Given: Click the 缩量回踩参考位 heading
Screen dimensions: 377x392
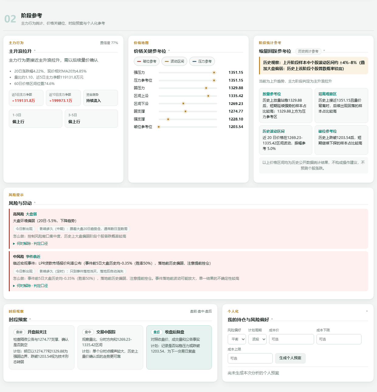Looking at the screenshot, I should coord(275,51).
